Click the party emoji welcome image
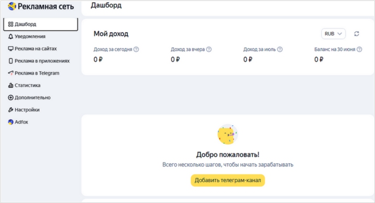This screenshot has height=203, width=375. (x=228, y=134)
